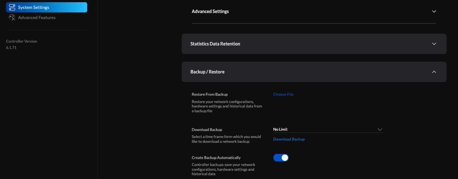
Task: Click the Advanced Settings section title
Action: pyautogui.click(x=210, y=11)
